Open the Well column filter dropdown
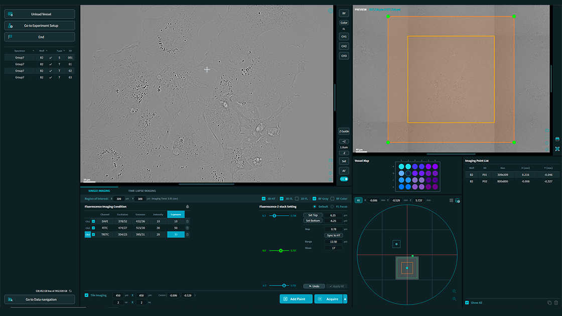The image size is (562, 316). [x=47, y=51]
